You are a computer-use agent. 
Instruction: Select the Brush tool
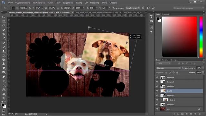point(4,47)
